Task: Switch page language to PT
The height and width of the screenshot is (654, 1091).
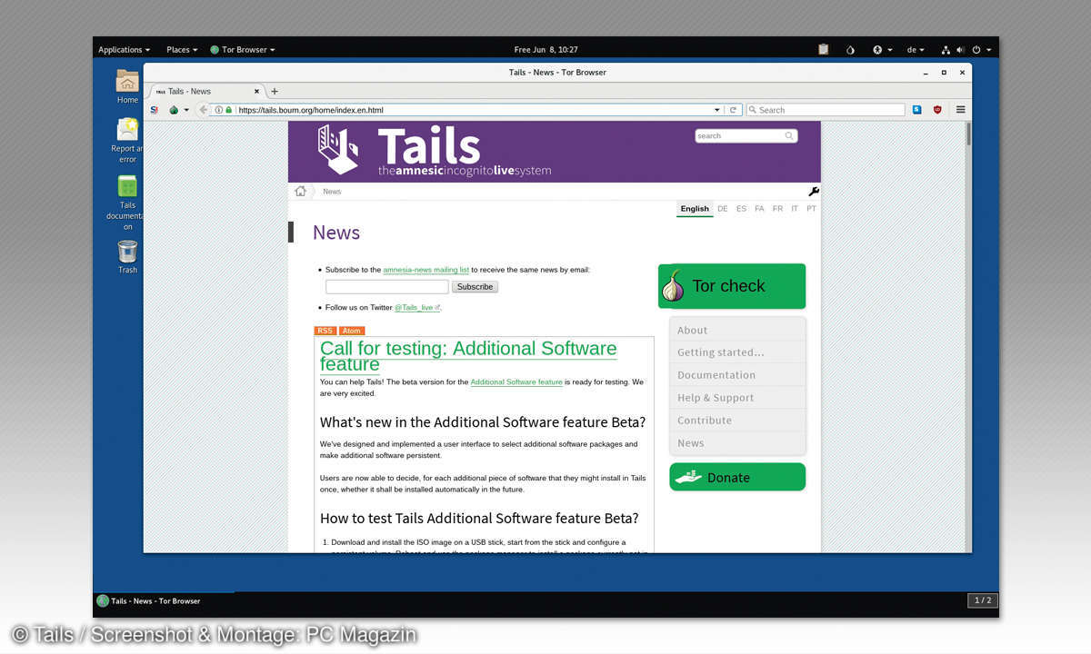Action: [811, 208]
